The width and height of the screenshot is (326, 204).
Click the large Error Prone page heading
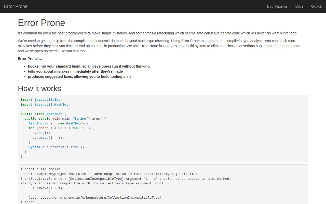click(42, 23)
